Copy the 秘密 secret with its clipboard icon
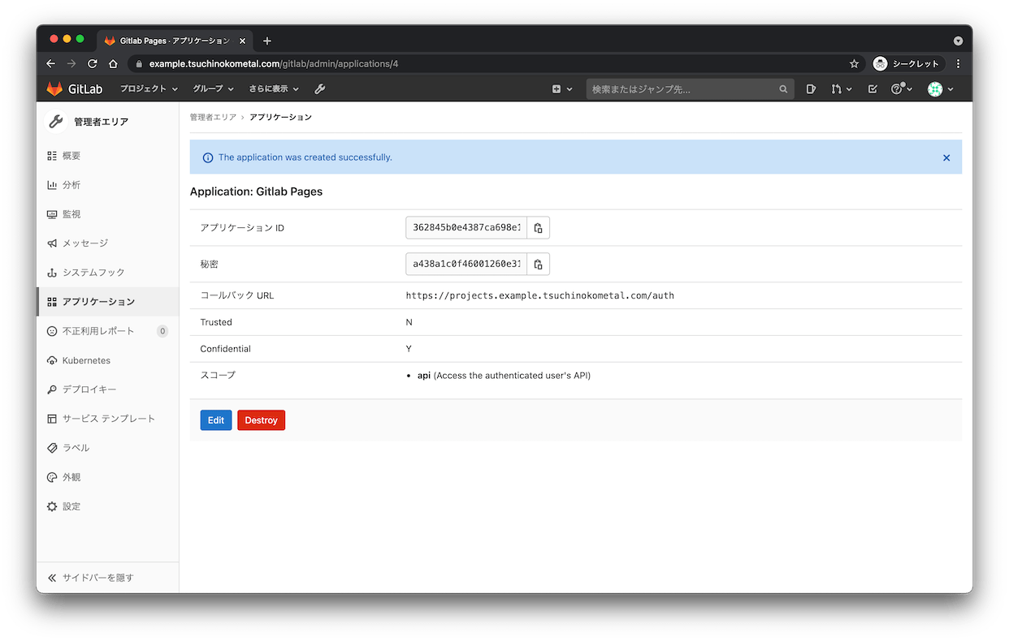The image size is (1009, 641). 538,264
